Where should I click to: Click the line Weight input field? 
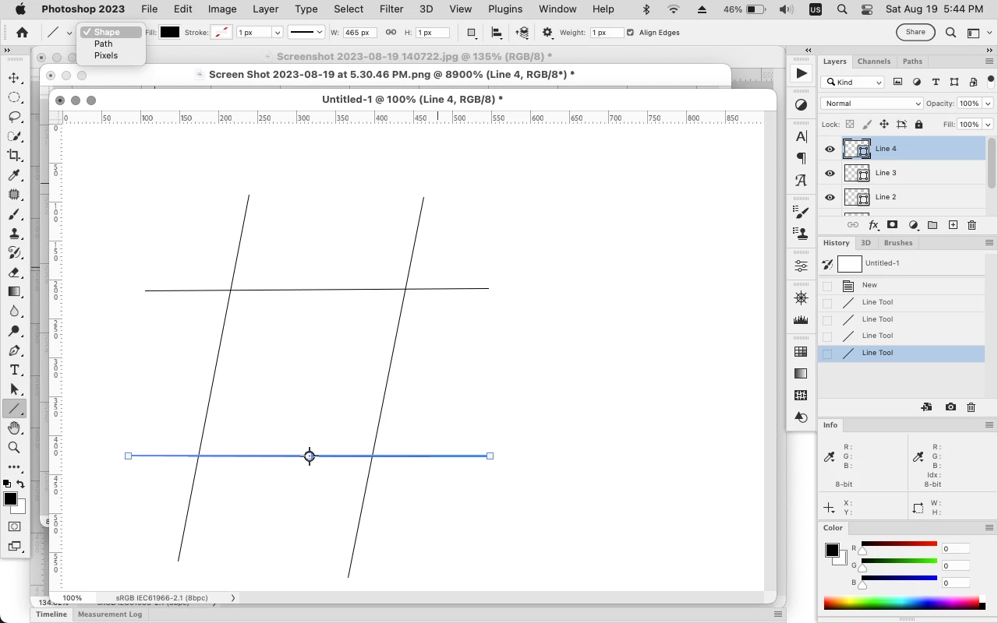[606, 33]
